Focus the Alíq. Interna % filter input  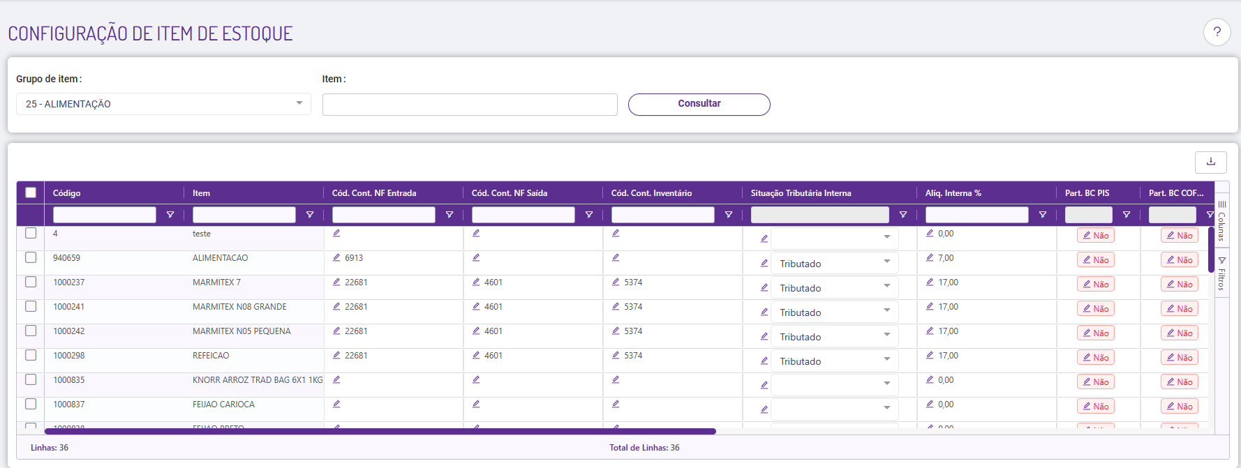(x=977, y=215)
